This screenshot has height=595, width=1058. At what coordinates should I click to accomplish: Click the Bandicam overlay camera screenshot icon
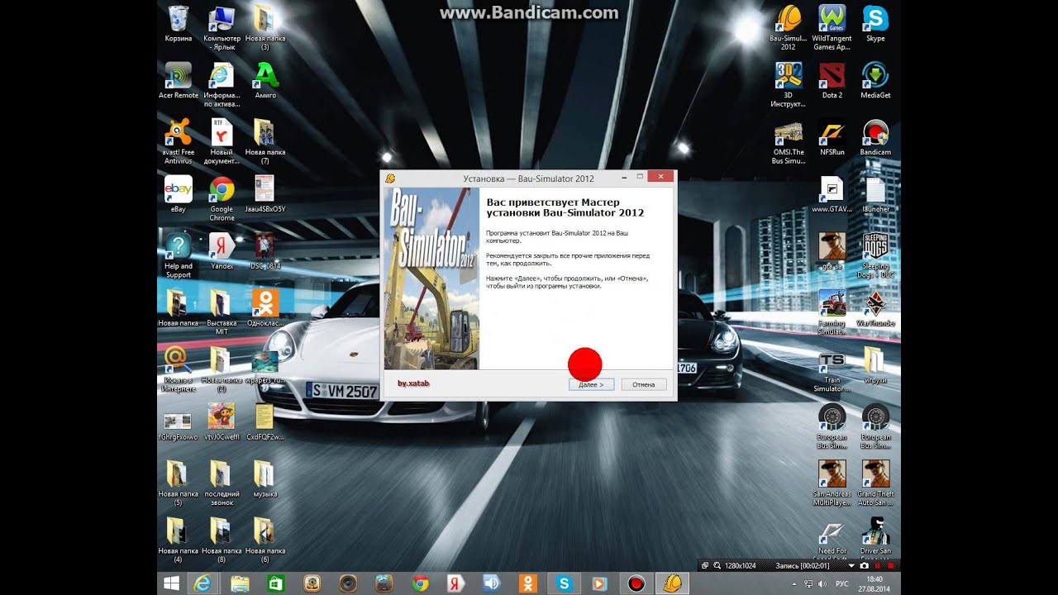click(864, 565)
